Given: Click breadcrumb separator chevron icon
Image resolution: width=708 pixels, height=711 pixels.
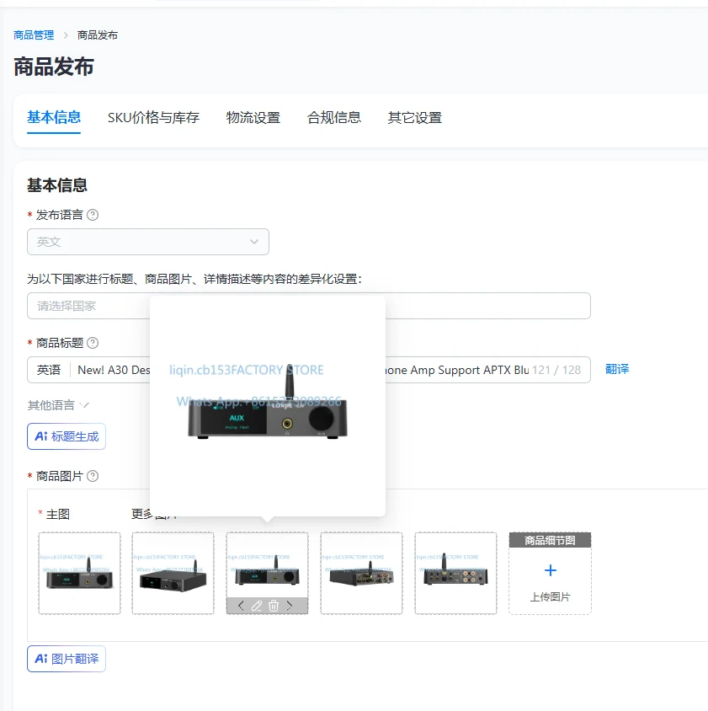Looking at the screenshot, I should (66, 35).
